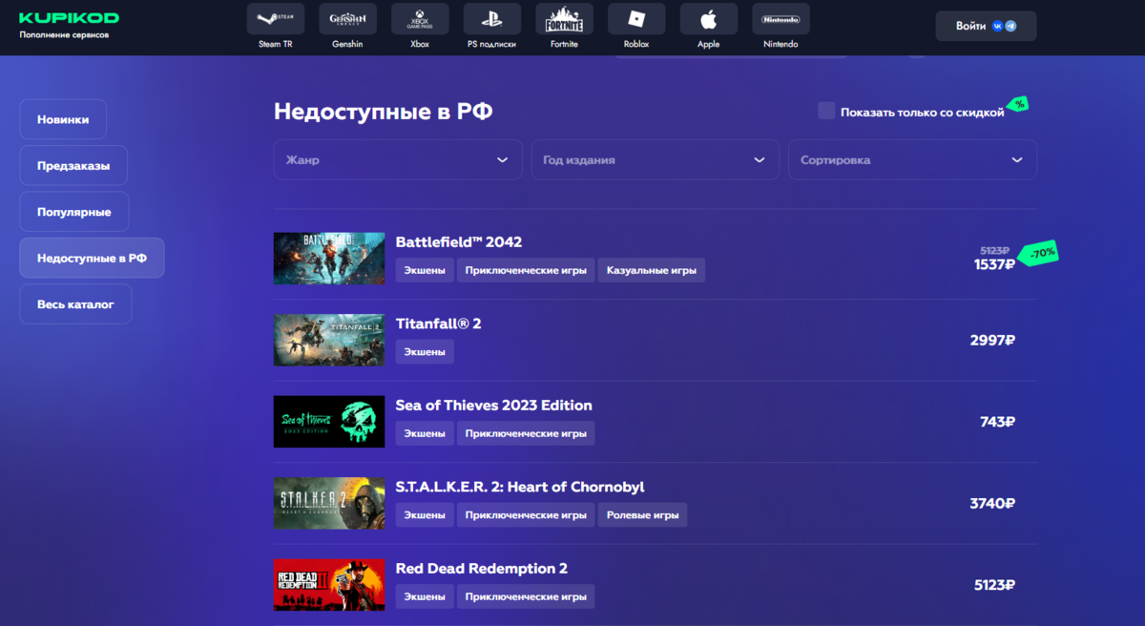Open the Nintendo section icon
Screen dimensions: 1145x626
[x=781, y=18]
